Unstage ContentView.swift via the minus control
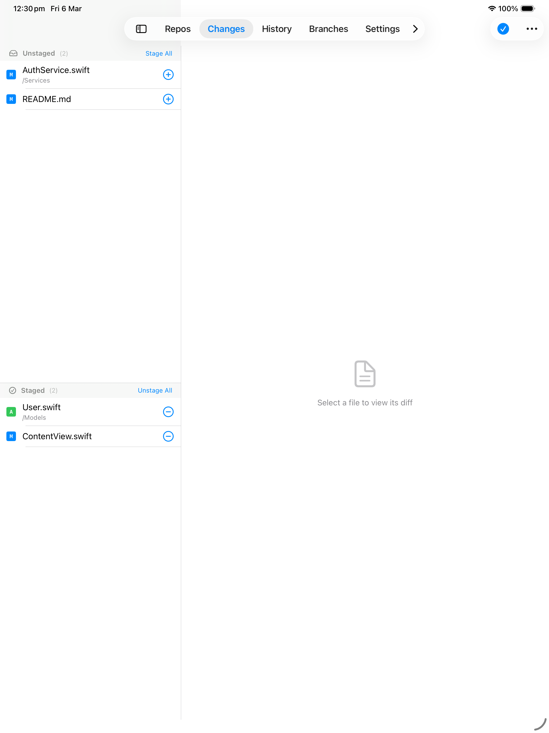 point(168,437)
